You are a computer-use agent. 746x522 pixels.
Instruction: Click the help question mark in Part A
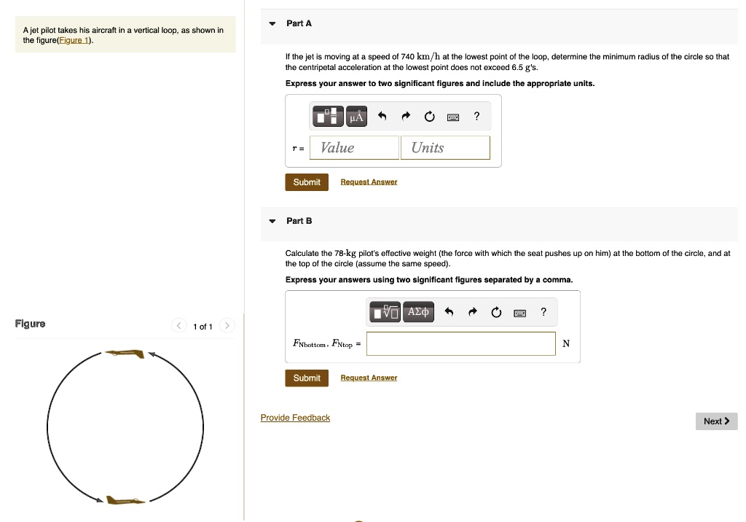point(476,116)
